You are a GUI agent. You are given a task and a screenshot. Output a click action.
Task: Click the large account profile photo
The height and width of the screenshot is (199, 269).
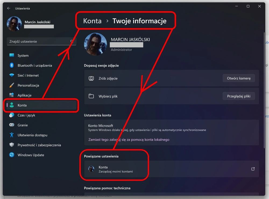pos(95,44)
